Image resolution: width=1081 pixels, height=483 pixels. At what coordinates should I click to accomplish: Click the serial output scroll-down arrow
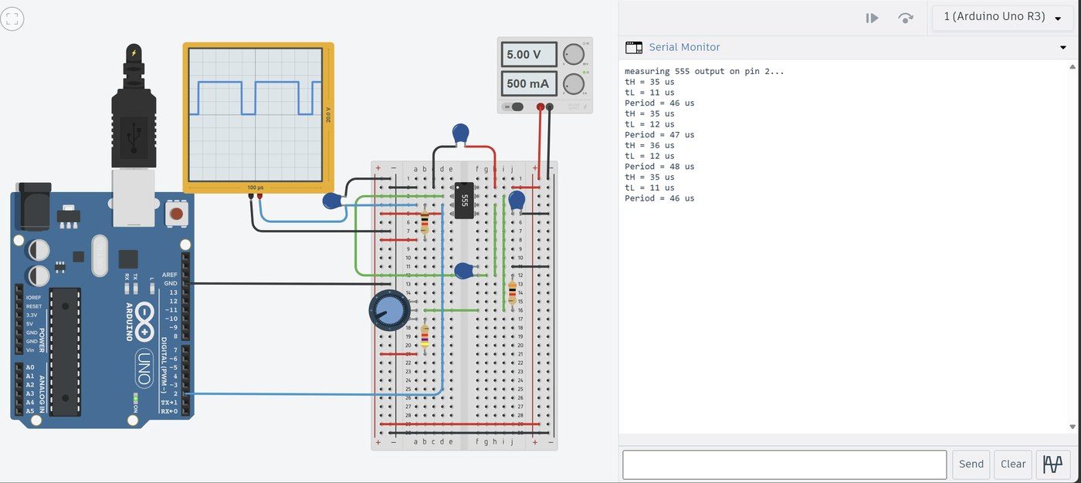(1073, 426)
